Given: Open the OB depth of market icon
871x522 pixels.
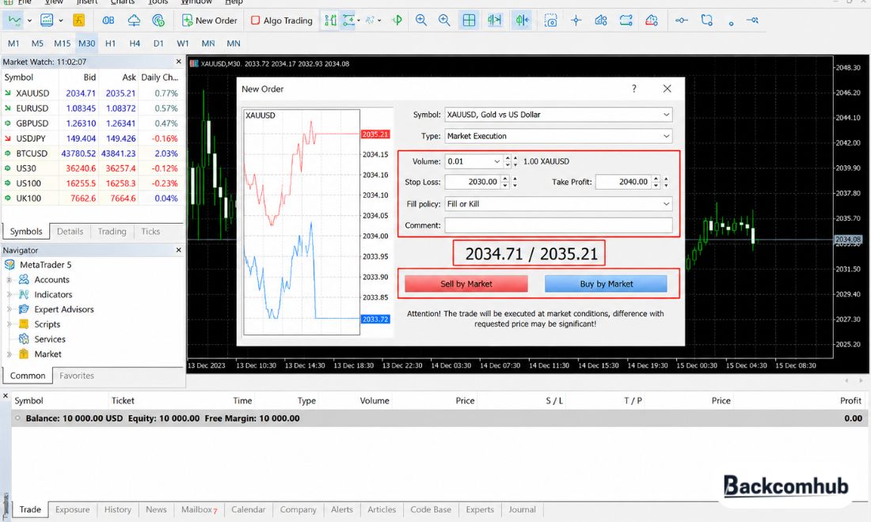Looking at the screenshot, I should point(108,21).
